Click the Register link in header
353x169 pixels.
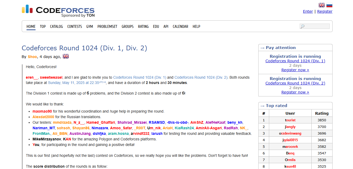click(x=325, y=11)
